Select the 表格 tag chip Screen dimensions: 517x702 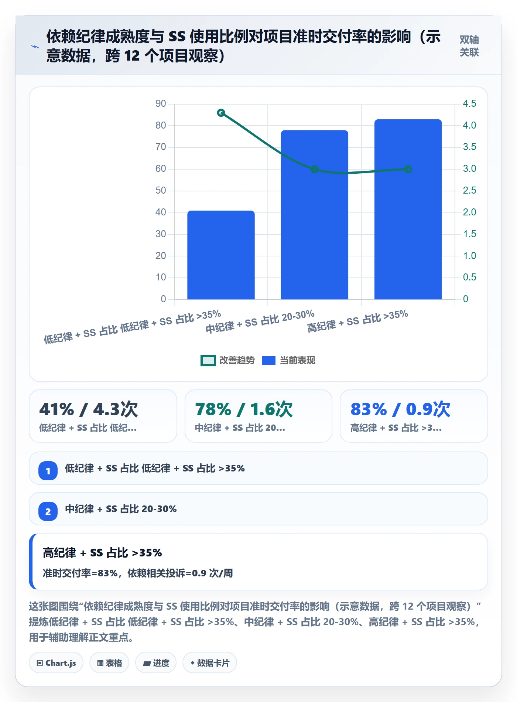click(x=109, y=663)
